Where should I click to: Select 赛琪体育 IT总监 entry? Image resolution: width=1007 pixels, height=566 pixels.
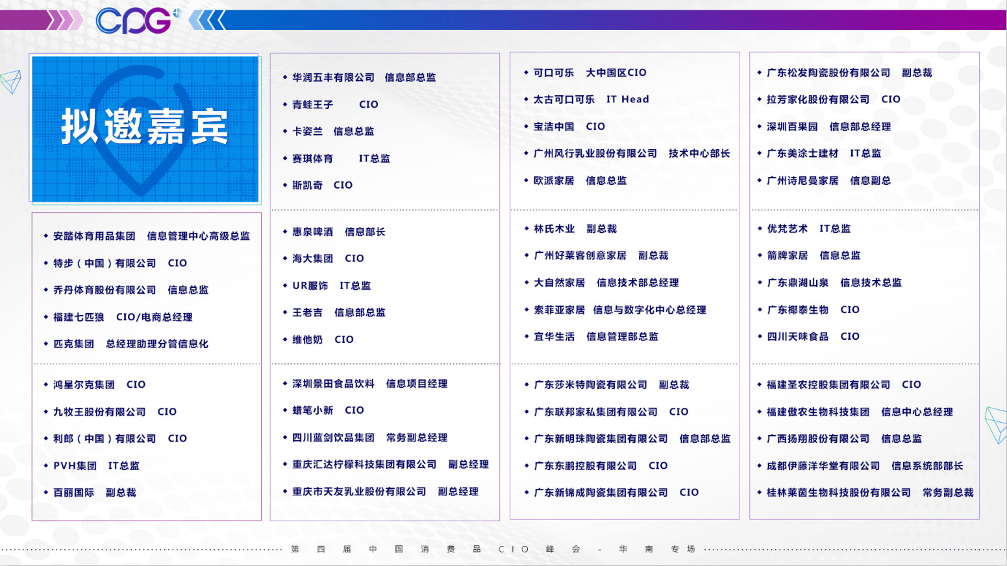[341, 158]
